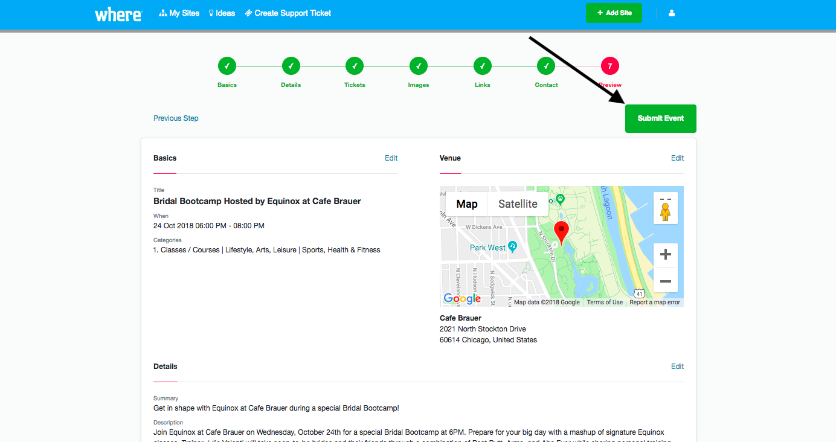Go to the Tickets step circle
The image size is (836, 442).
pos(355,66)
